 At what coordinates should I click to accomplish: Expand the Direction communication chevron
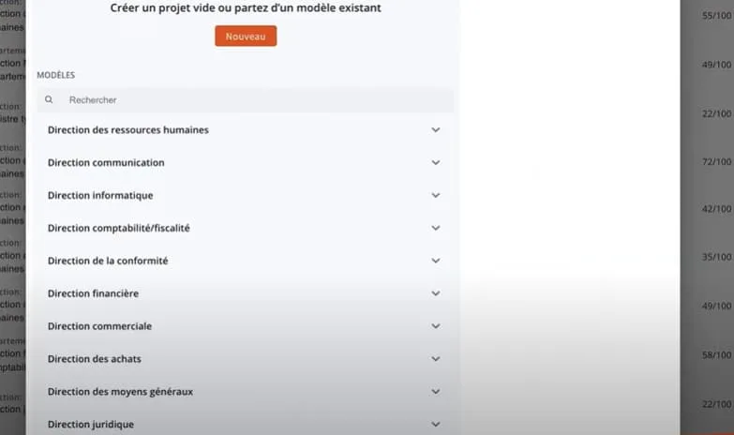(436, 163)
